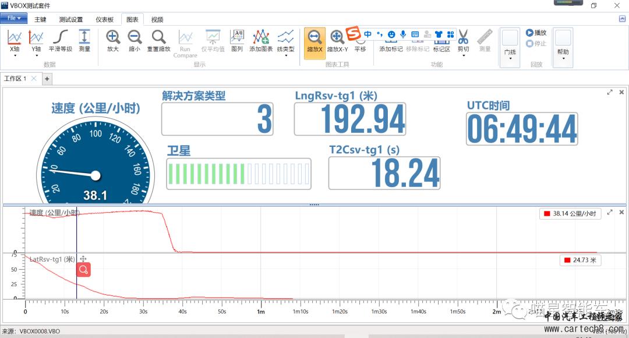Screen dimensions: 629x338
Task: Open the 图列 legend tool
Action: (237, 41)
